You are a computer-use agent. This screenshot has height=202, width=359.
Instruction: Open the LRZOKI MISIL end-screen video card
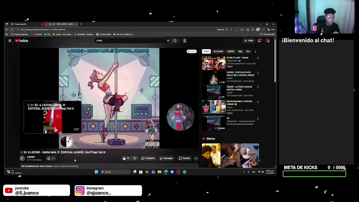point(52,117)
